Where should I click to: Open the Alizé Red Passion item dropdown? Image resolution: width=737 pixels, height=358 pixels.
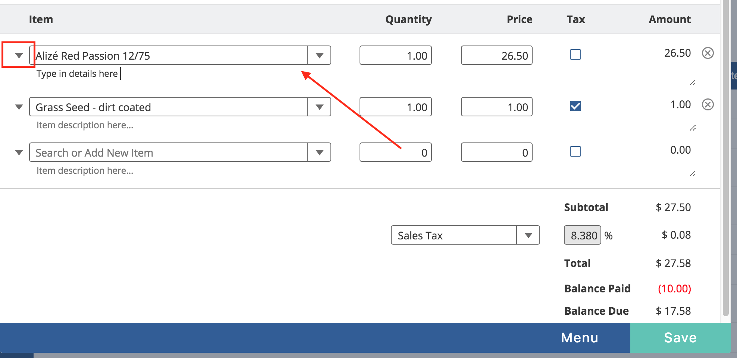point(319,56)
